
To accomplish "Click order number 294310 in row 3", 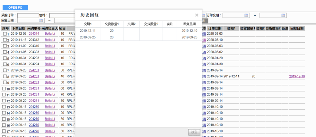I will pyautogui.click(x=34, y=46).
